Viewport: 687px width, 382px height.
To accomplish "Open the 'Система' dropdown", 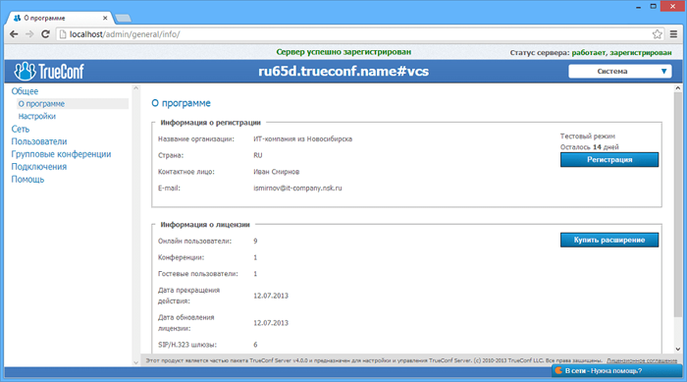I will (x=620, y=71).
